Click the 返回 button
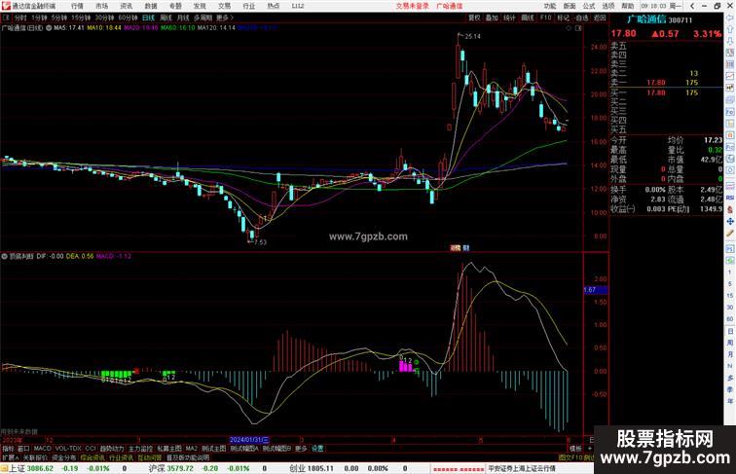 click(x=600, y=18)
